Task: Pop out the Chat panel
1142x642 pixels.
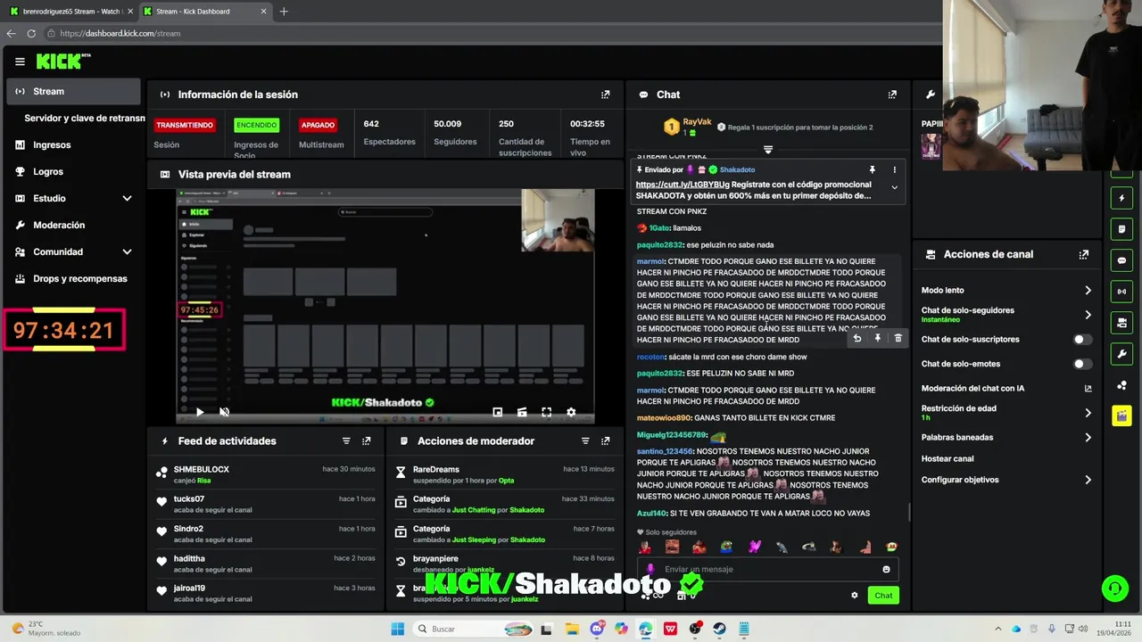Action: (x=892, y=95)
